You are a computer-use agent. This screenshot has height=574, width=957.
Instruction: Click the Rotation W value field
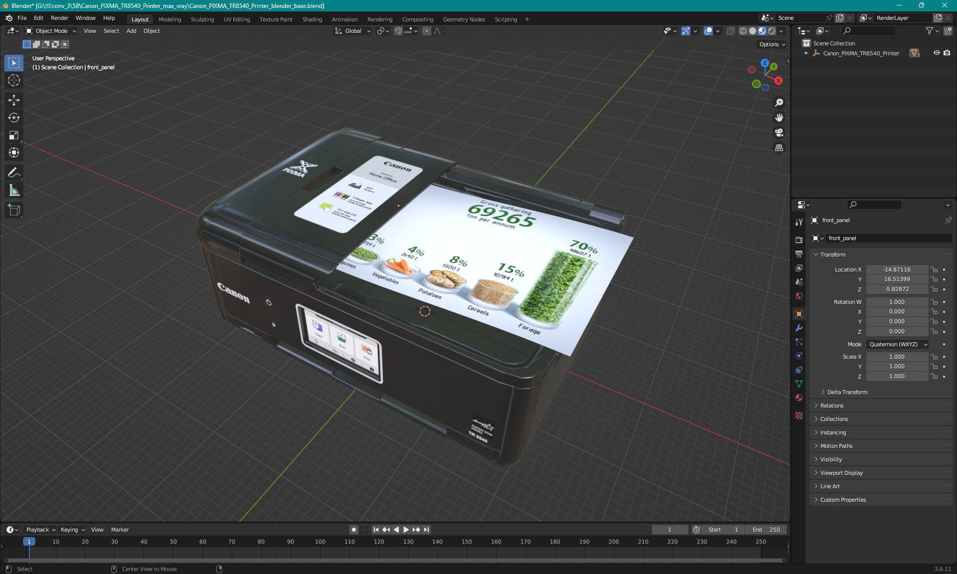pos(897,302)
